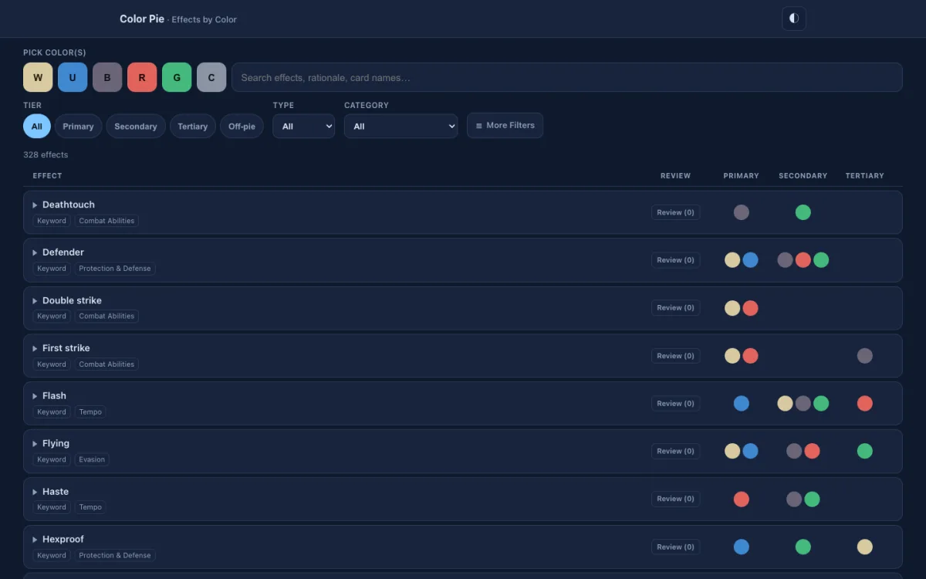926x579 pixels.
Task: Open the Type dropdown
Action: point(303,127)
